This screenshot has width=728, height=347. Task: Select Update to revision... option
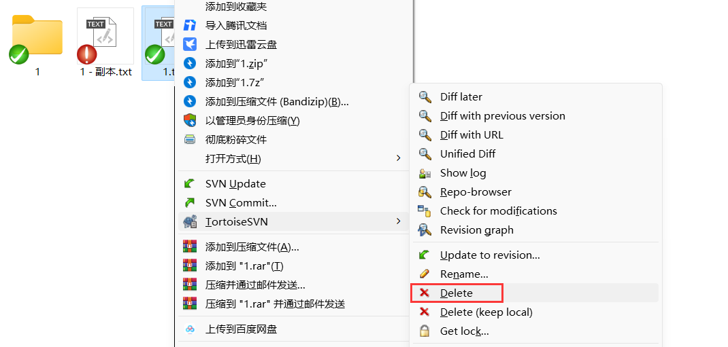point(490,255)
